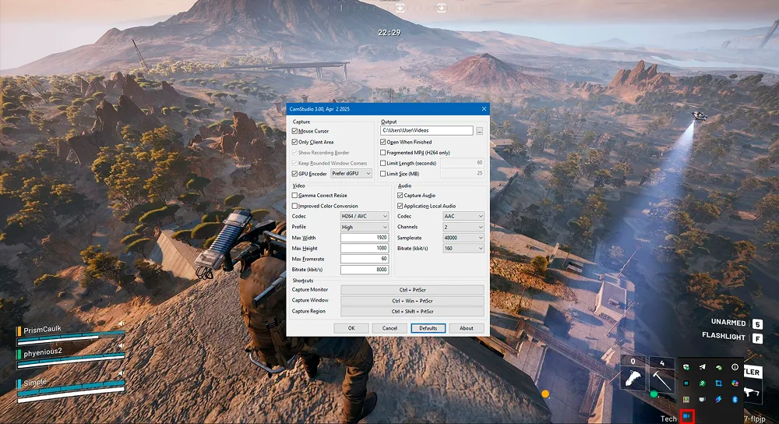The height and width of the screenshot is (424, 779).
Task: Enable Fragmented MP4 option
Action: [x=383, y=153]
